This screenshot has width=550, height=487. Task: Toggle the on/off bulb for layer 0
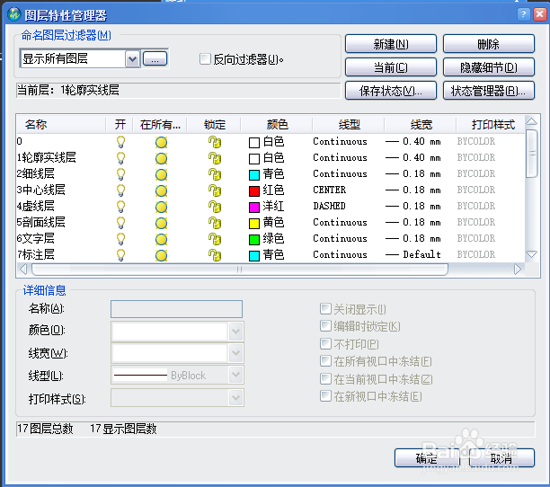tap(120, 142)
